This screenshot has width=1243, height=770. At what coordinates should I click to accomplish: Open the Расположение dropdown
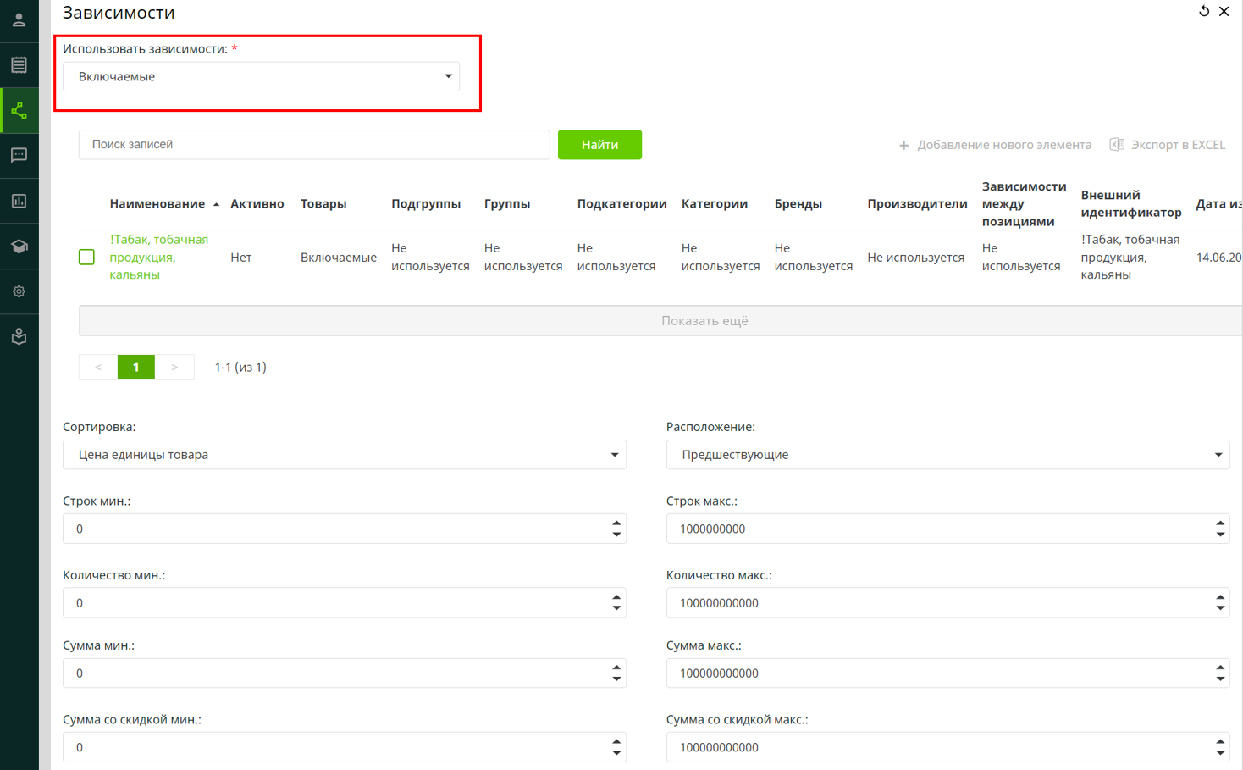click(947, 455)
